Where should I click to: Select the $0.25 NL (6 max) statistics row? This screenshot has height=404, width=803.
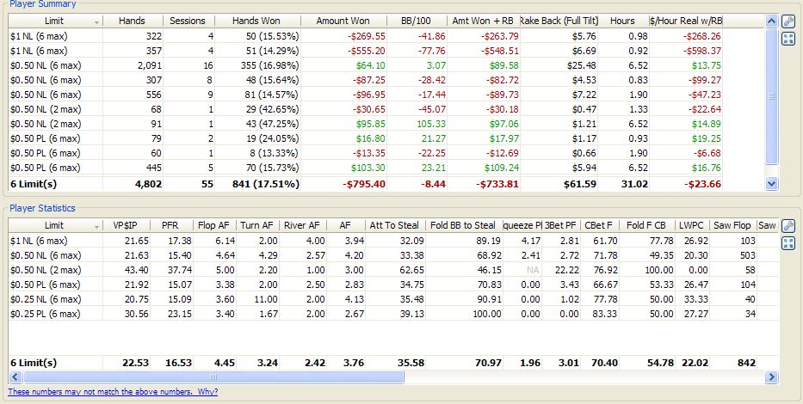[393, 299]
